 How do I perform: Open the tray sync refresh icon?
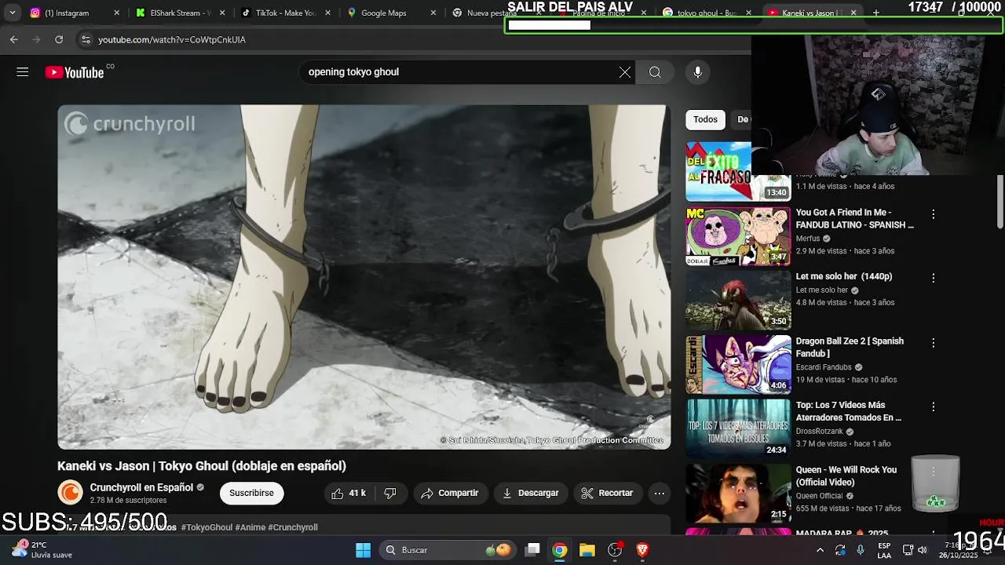click(x=840, y=550)
